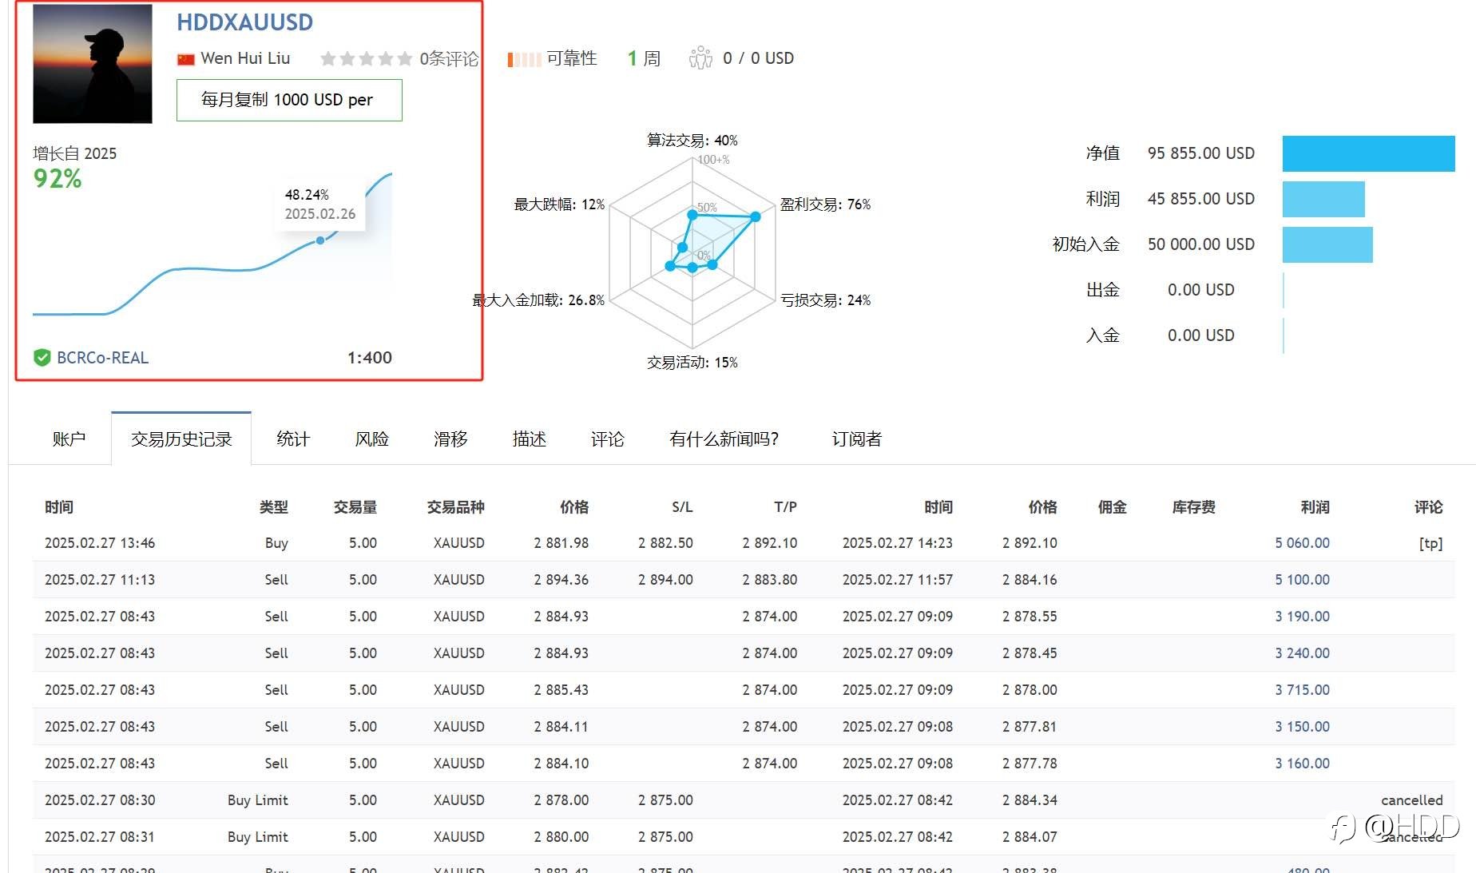Sort by the 类型 column header

click(273, 506)
